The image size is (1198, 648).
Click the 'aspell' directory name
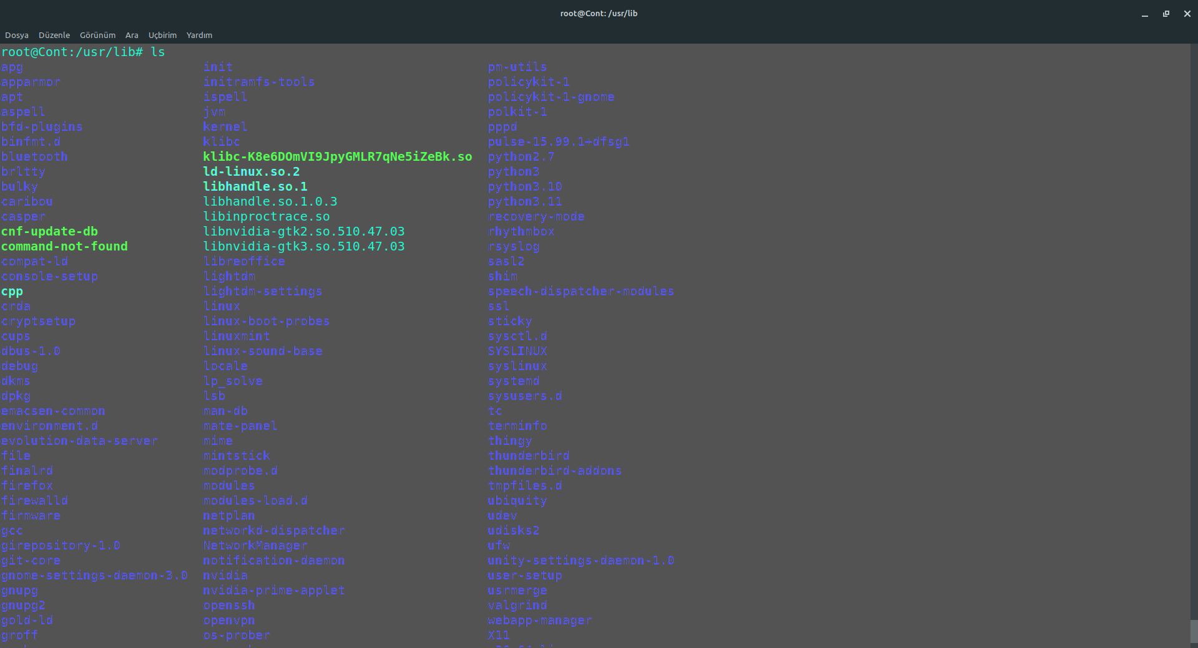tap(24, 112)
